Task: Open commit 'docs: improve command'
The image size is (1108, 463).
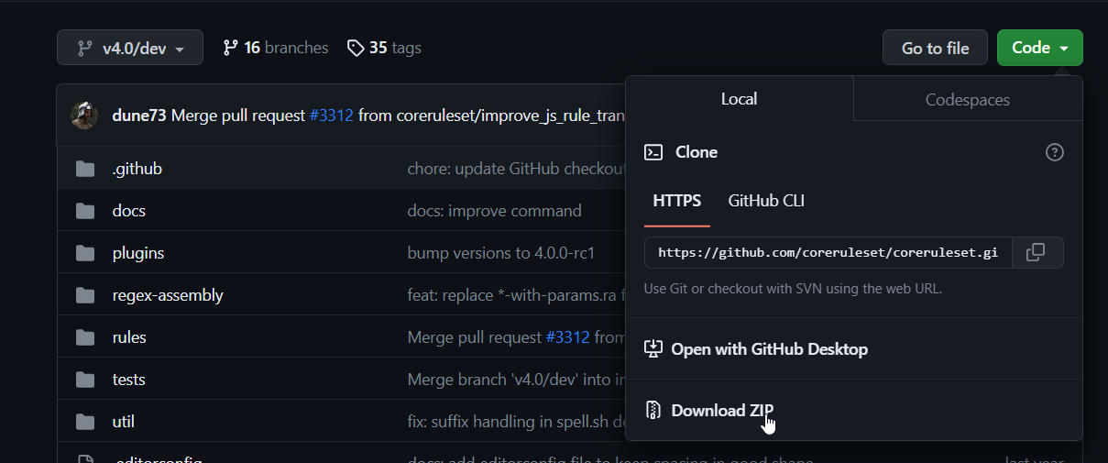Action: (494, 211)
